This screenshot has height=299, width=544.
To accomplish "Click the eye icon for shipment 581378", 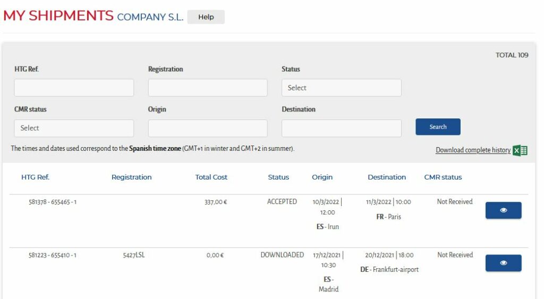I will coord(503,210).
